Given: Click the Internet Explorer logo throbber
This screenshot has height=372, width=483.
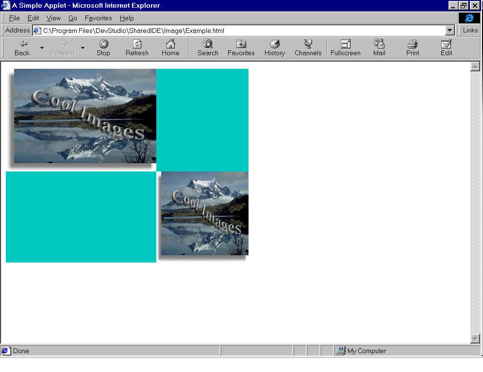Looking at the screenshot, I should tap(469, 18).
